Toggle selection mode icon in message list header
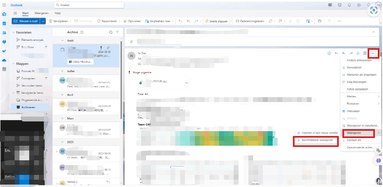This screenshot has width=383, height=187. pos(111,32)
